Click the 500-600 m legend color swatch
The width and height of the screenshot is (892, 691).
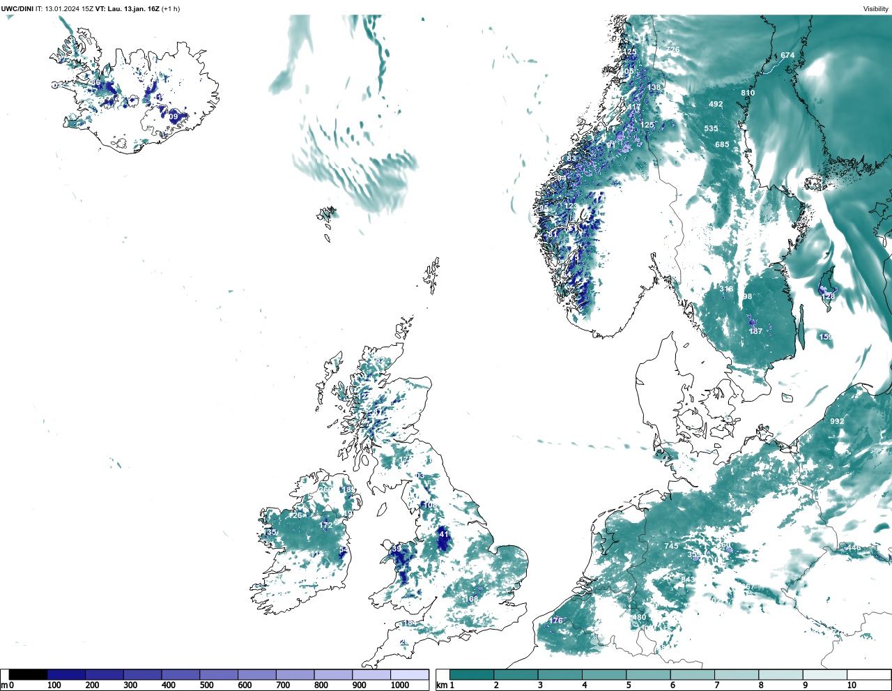point(219,674)
